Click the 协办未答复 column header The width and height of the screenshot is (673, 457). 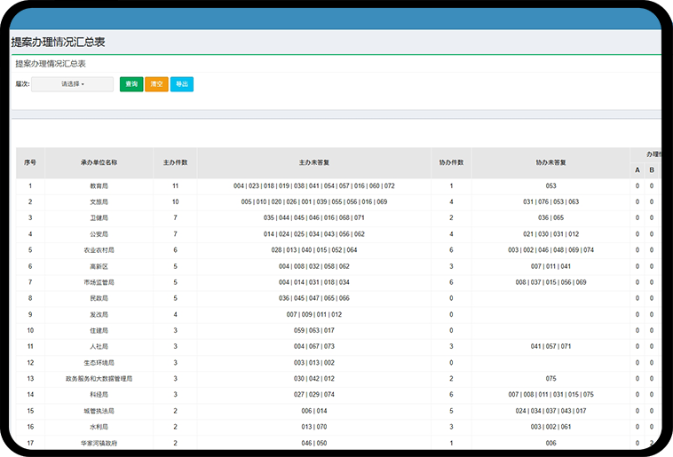coord(550,162)
